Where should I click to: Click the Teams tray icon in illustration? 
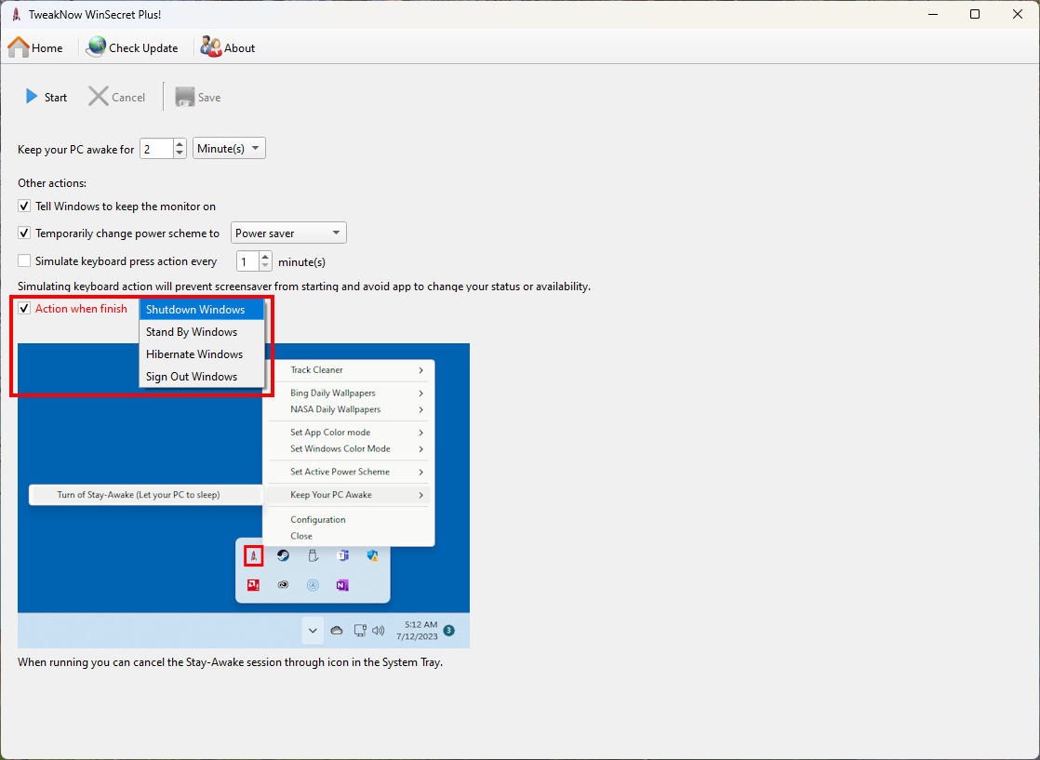(343, 555)
